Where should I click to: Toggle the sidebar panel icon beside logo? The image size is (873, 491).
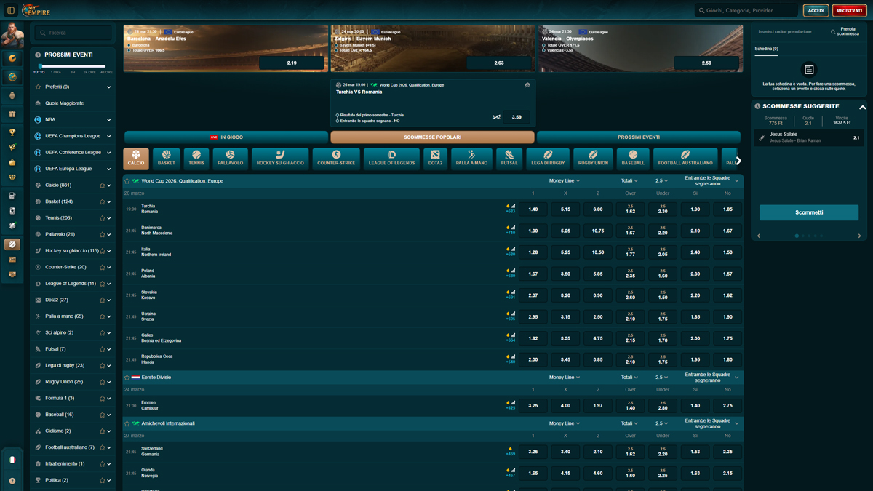11,11
